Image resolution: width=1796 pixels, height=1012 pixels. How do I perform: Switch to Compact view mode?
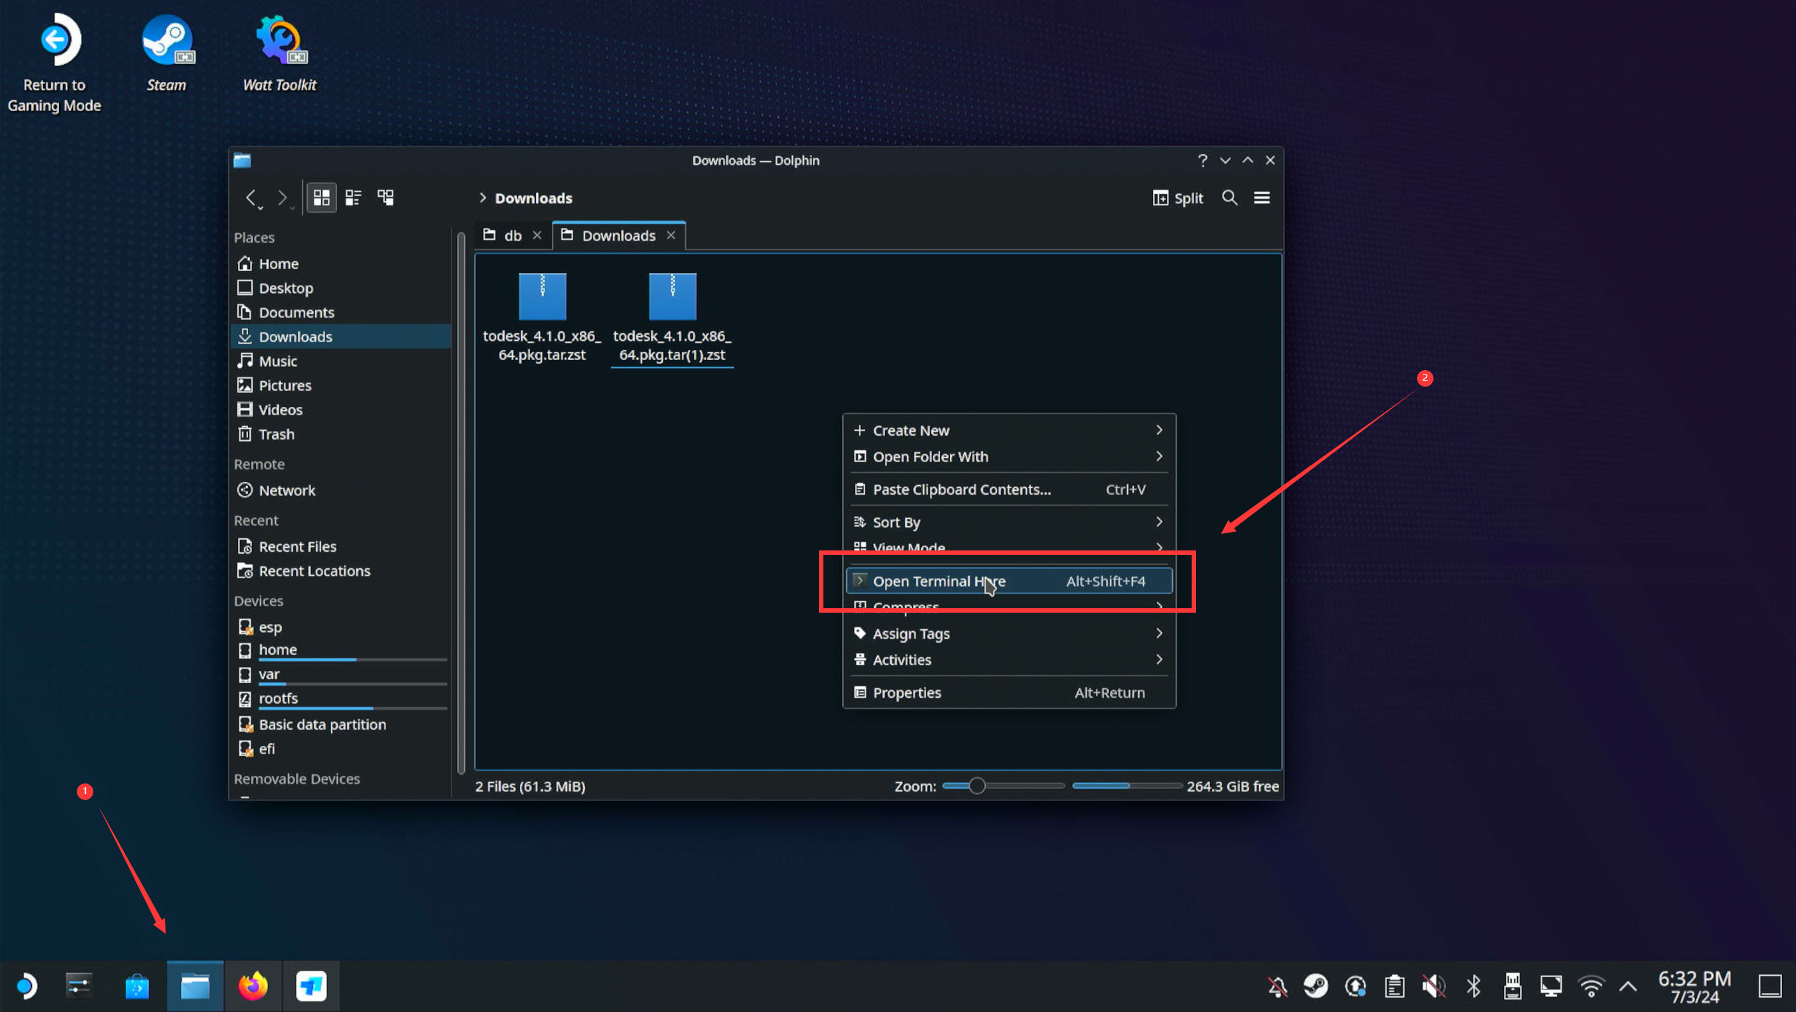(x=354, y=198)
